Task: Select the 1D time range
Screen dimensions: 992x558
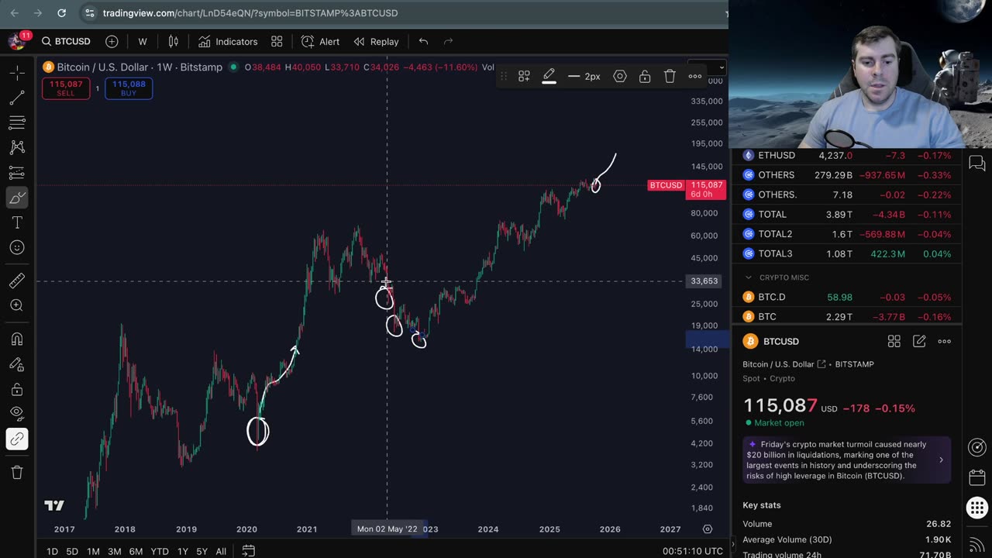Action: tap(52, 551)
